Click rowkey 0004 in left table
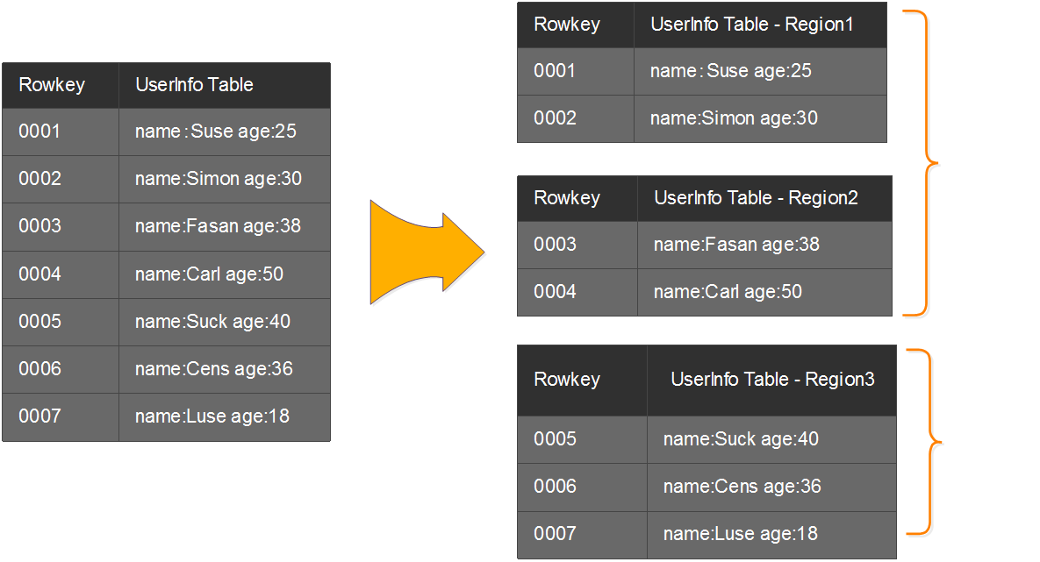The image size is (1040, 562). pyautogui.click(x=39, y=274)
